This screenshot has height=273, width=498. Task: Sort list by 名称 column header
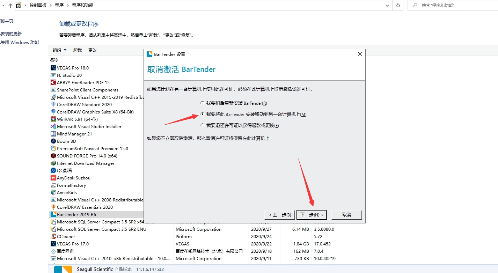pos(54,60)
